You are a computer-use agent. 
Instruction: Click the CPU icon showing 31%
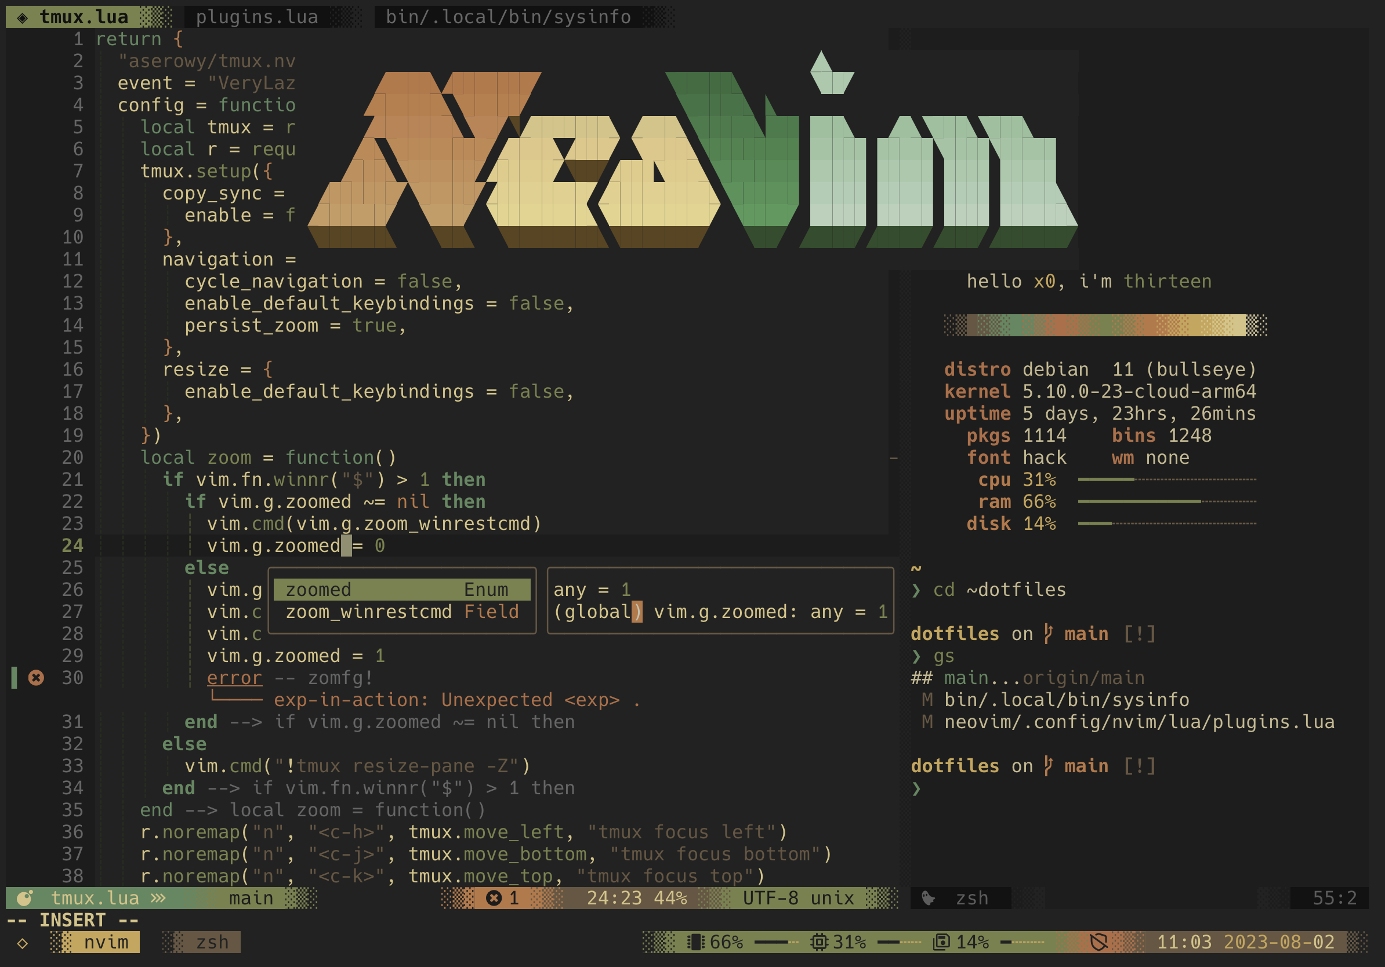[x=819, y=942]
